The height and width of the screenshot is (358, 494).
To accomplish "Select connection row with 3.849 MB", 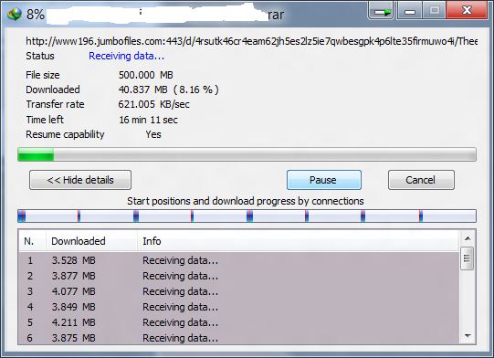I will (239, 307).
